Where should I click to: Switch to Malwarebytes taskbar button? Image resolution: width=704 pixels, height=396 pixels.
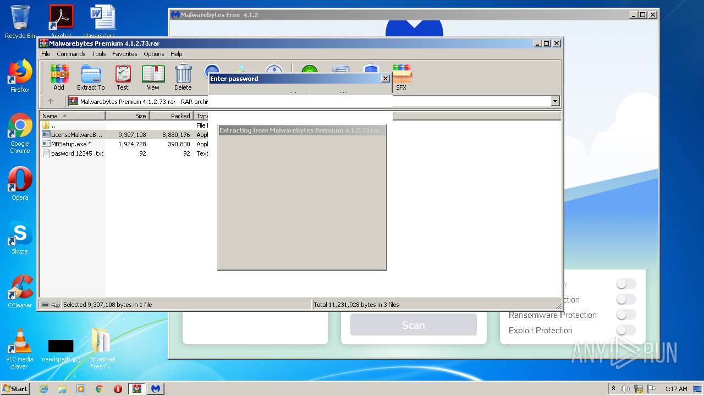tap(156, 389)
